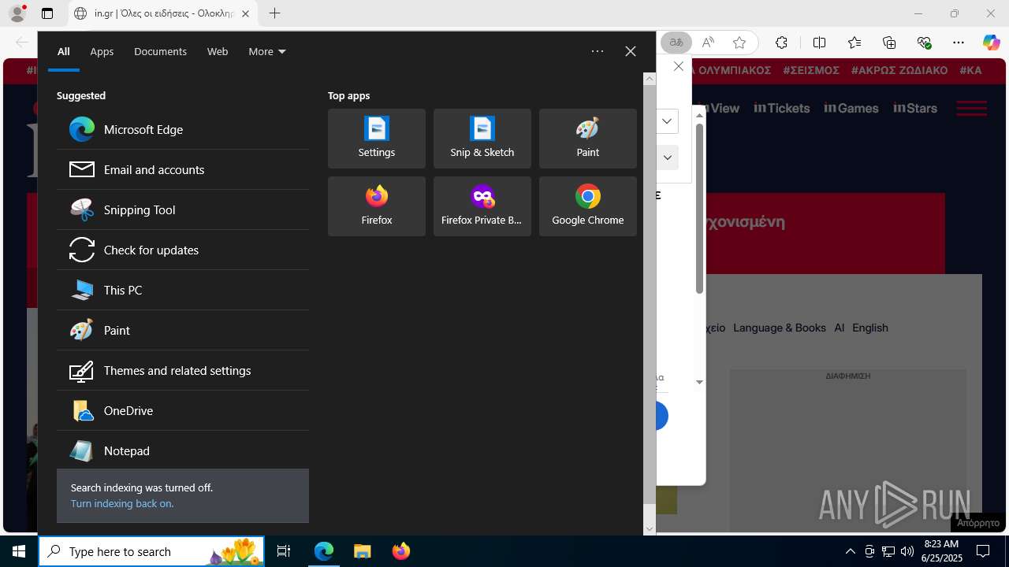
Task: Select the Language & Books link
Action: tap(780, 328)
